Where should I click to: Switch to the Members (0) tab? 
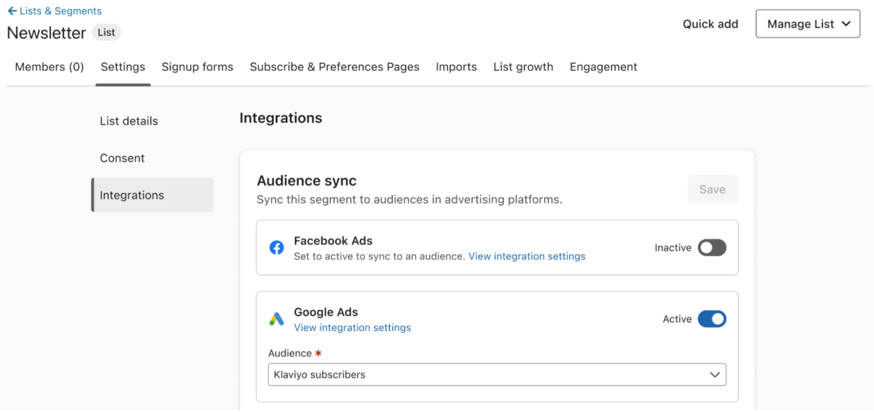(49, 67)
